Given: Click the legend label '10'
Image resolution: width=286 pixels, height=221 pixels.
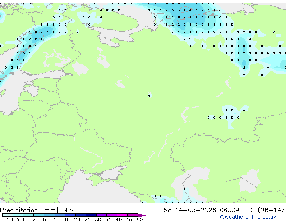Looking at the screenshot, I should 56,219.
